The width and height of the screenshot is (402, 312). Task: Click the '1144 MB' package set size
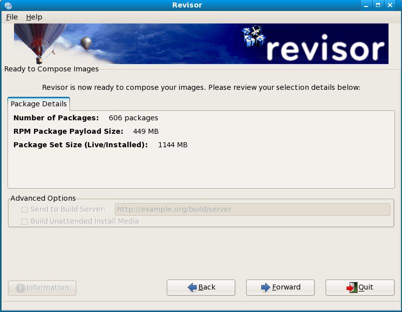point(173,145)
